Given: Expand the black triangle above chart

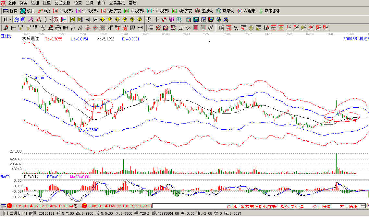Looking at the screenshot, I should (x=209, y=41).
